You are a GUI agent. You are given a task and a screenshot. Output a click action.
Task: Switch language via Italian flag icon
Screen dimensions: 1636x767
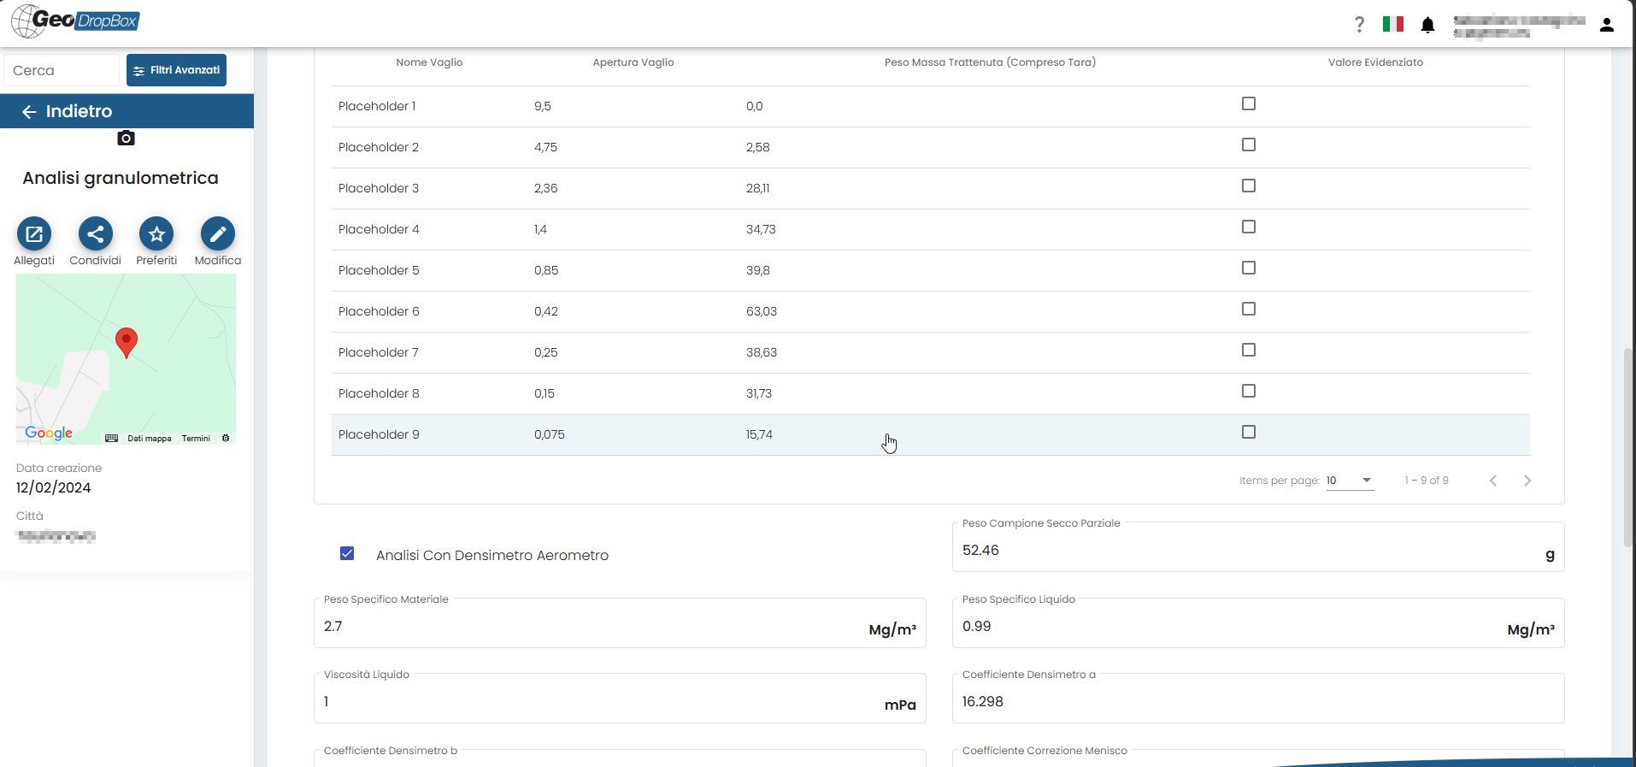[x=1392, y=24]
